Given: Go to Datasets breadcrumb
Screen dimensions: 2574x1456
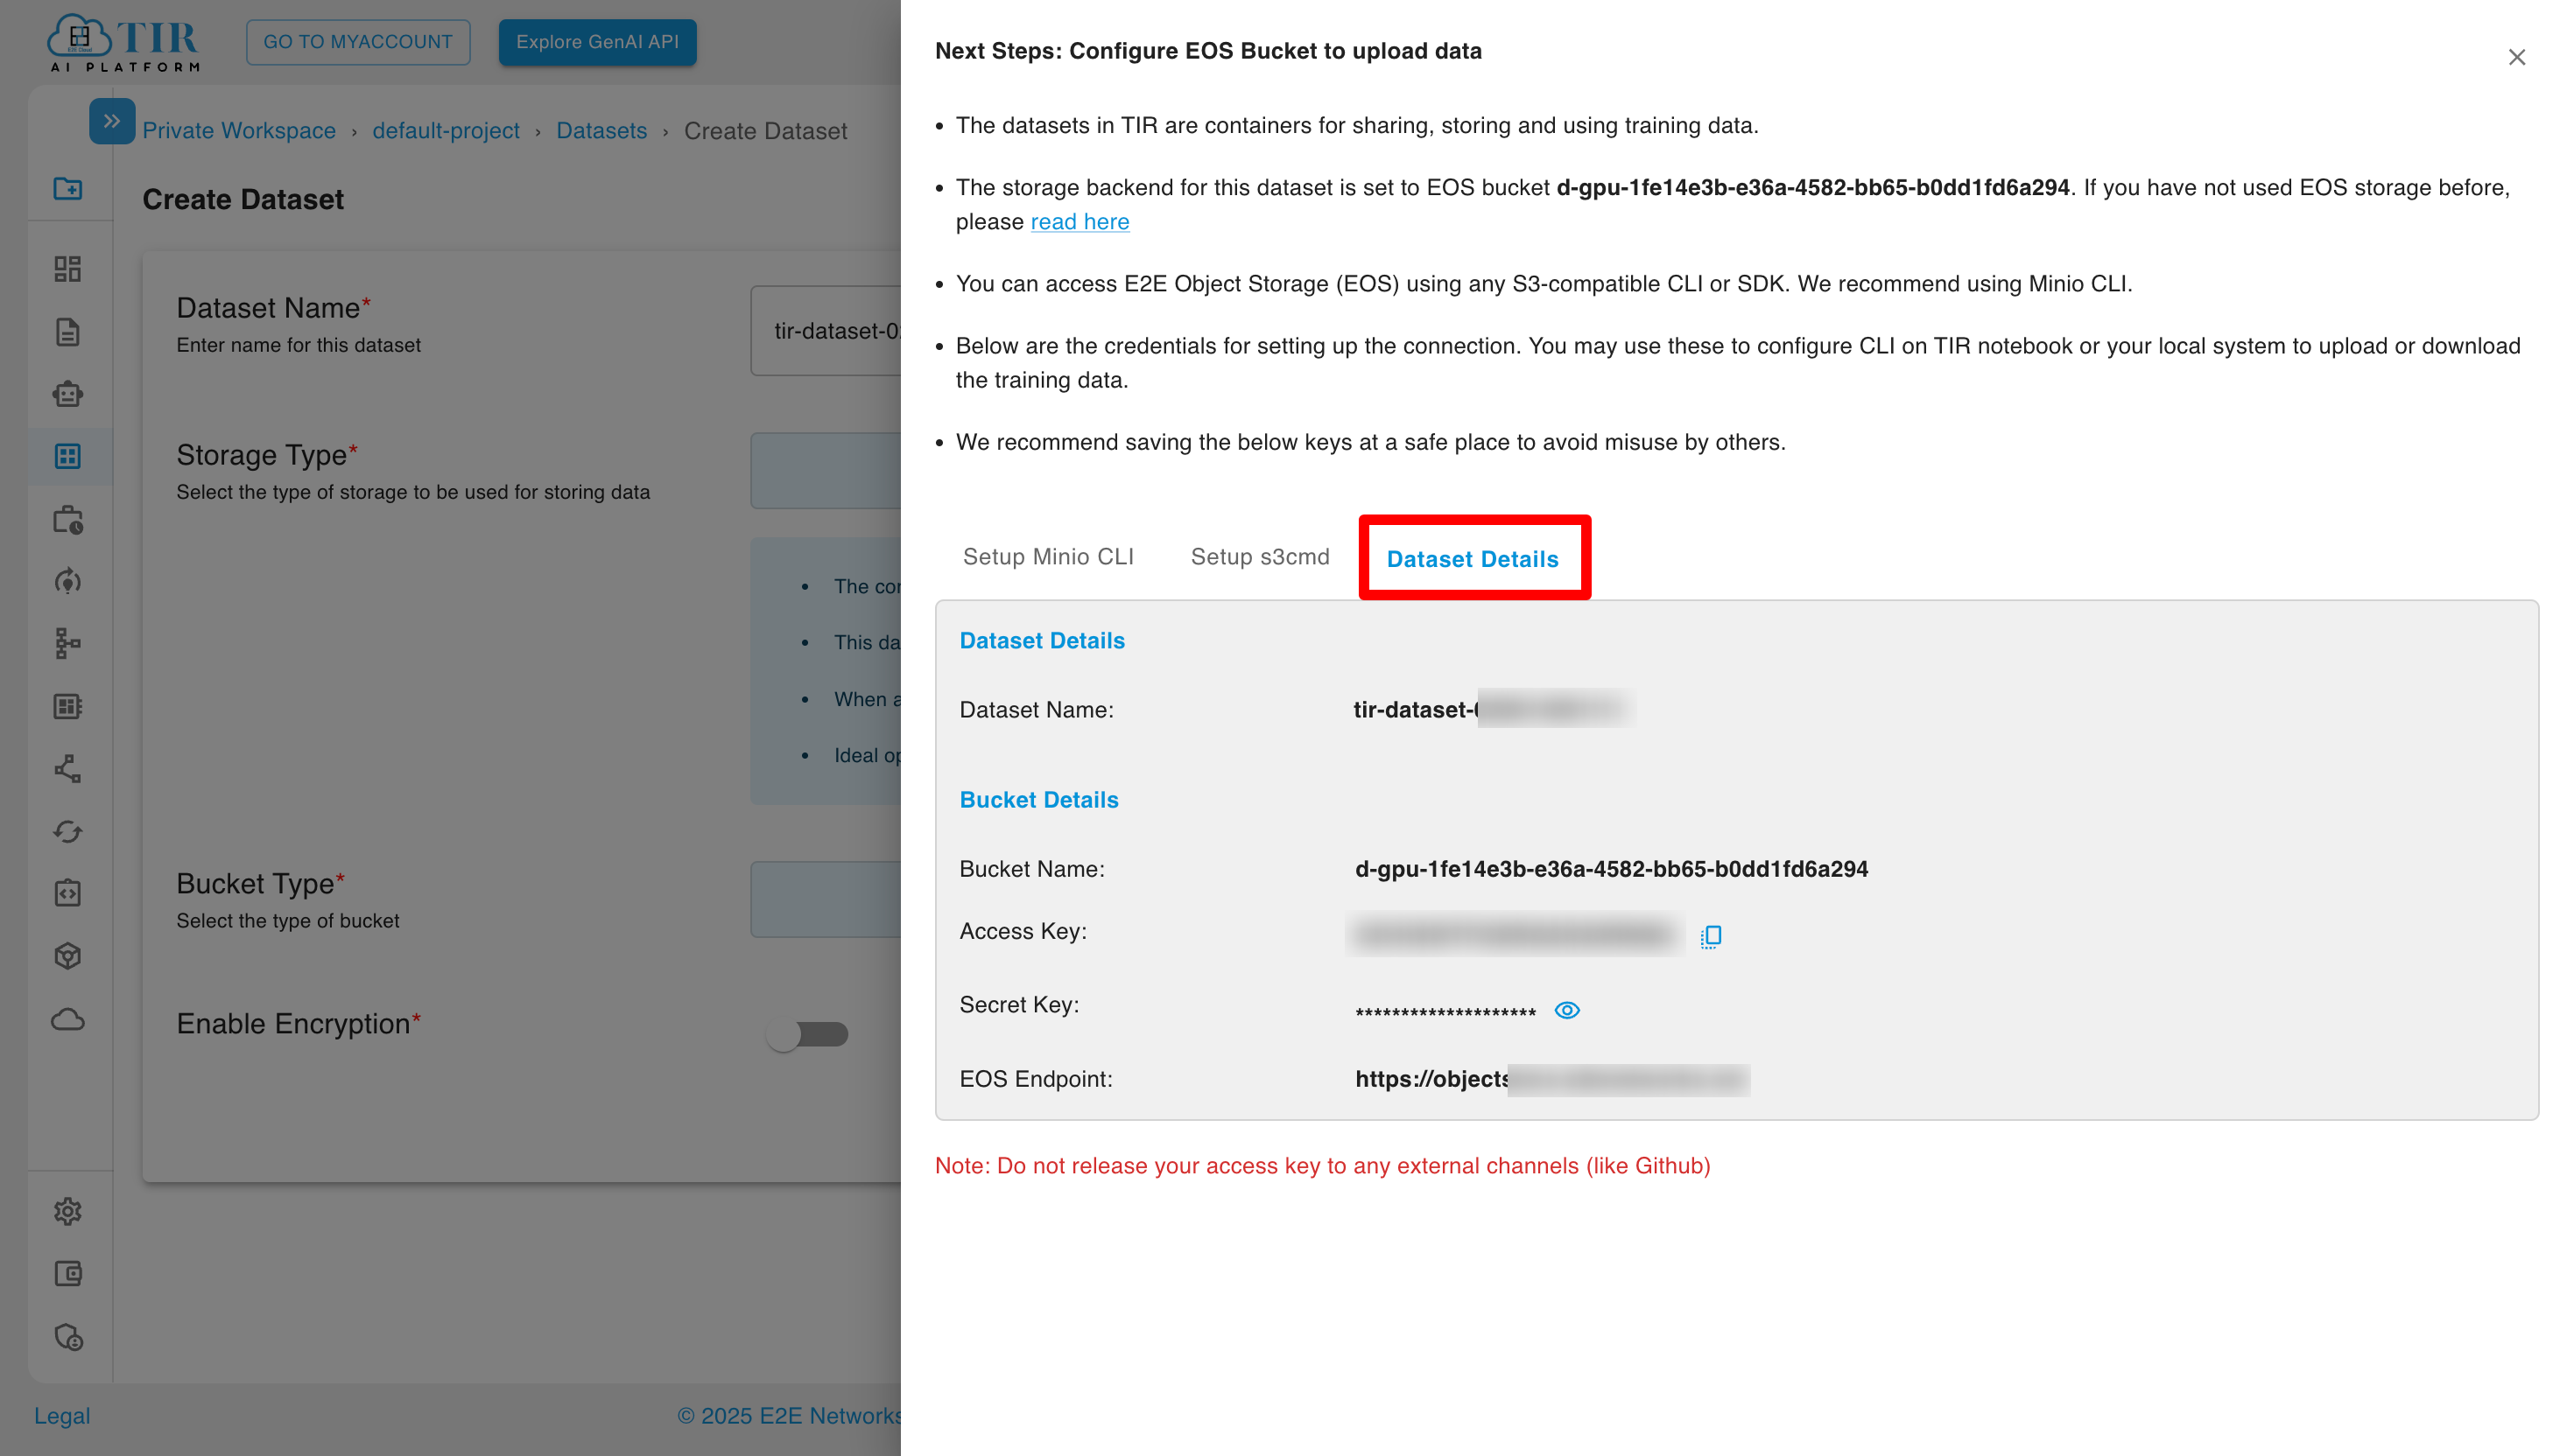Looking at the screenshot, I should point(601,131).
